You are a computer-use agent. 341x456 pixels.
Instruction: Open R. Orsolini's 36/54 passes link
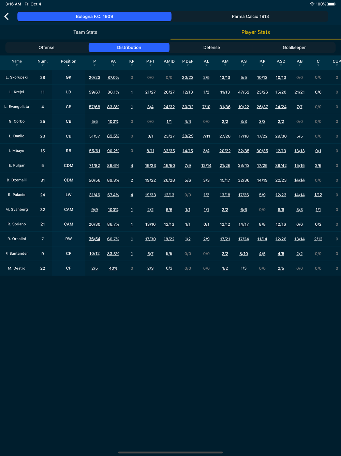[x=94, y=239]
